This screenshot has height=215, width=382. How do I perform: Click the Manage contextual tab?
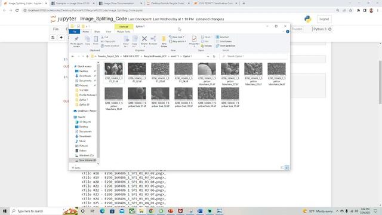(x=124, y=26)
